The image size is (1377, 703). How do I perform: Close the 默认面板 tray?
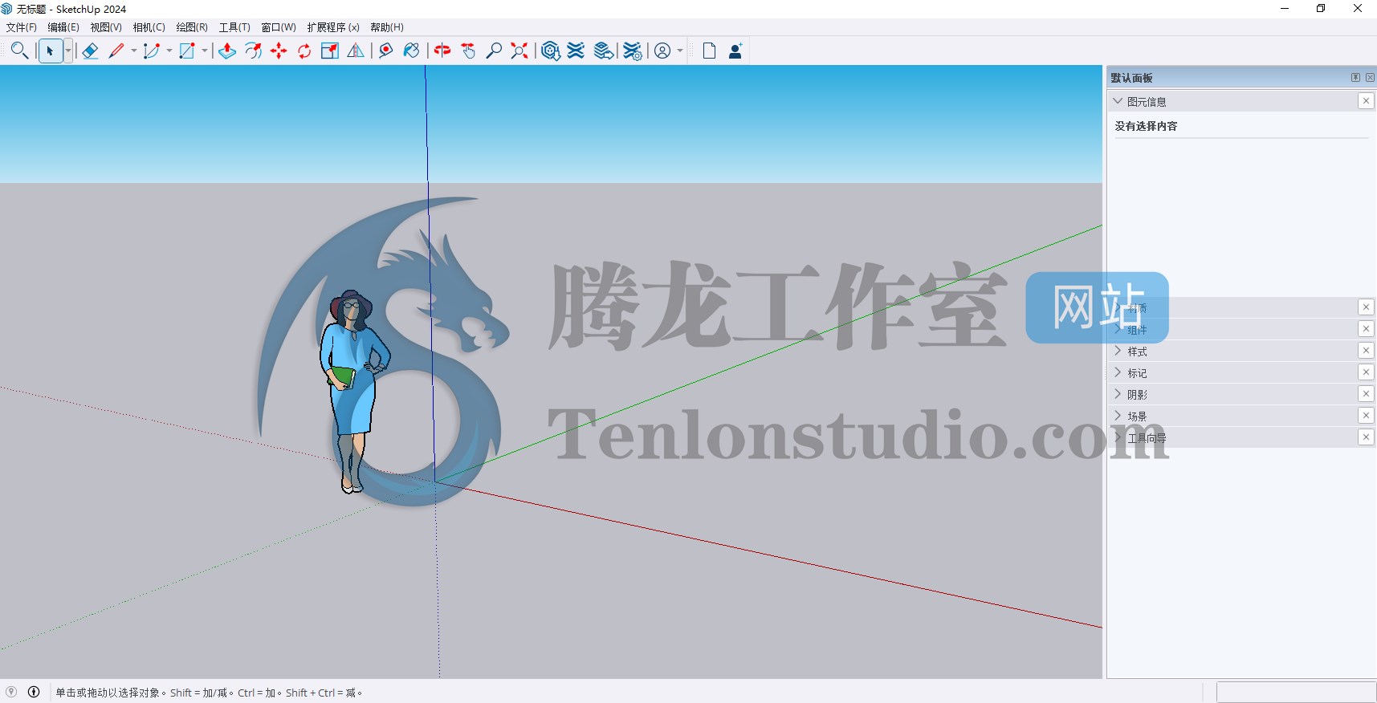pyautogui.click(x=1370, y=78)
